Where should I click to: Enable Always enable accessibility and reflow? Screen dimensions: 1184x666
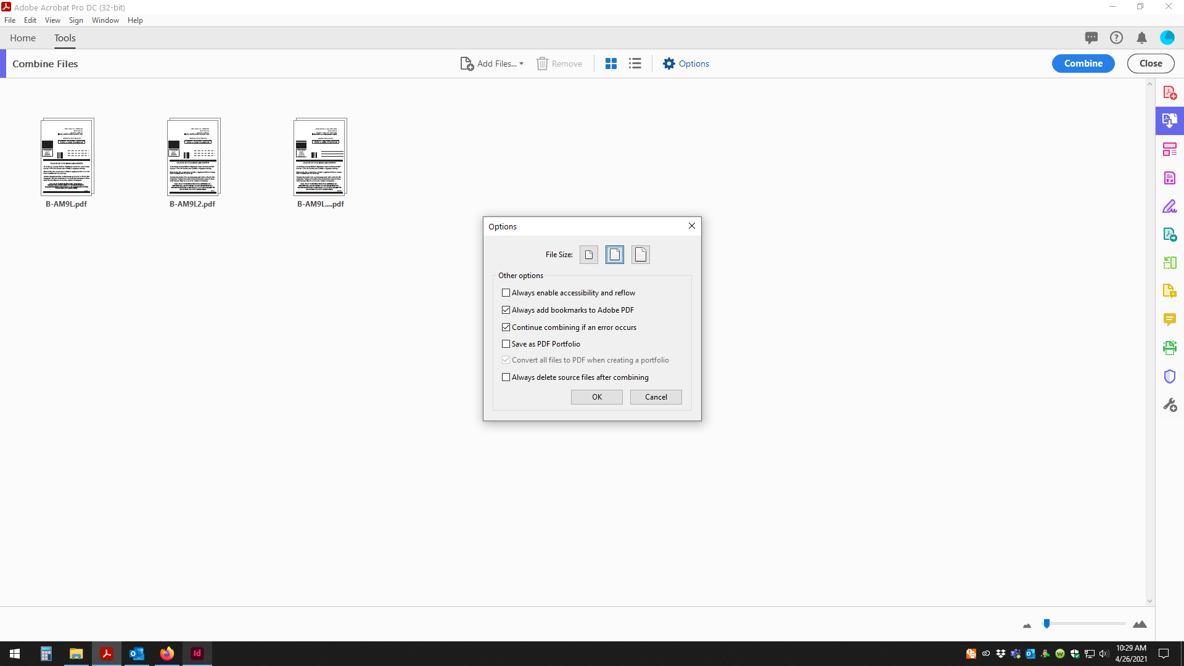[506, 293]
